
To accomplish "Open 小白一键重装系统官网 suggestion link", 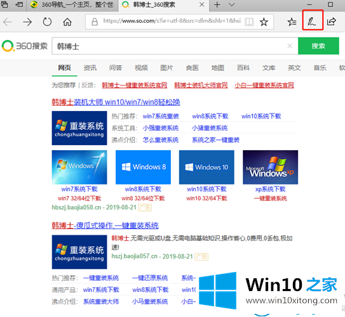I will (264, 85).
